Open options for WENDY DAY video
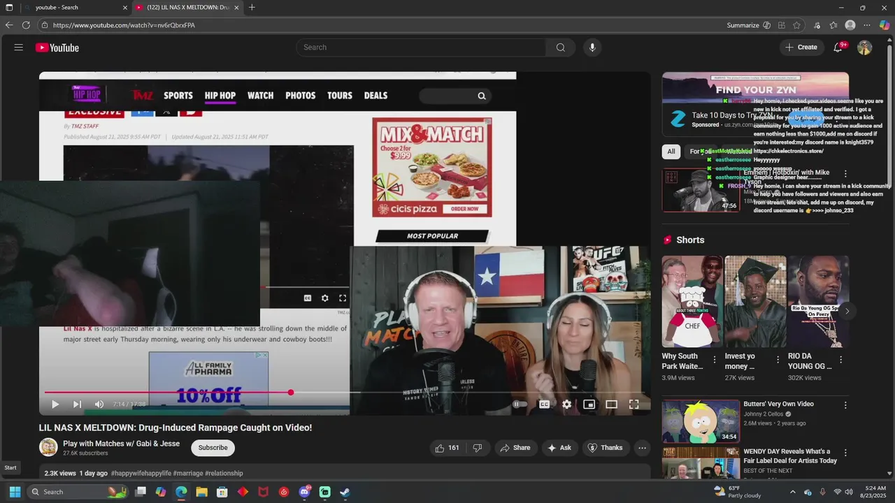 (x=845, y=453)
